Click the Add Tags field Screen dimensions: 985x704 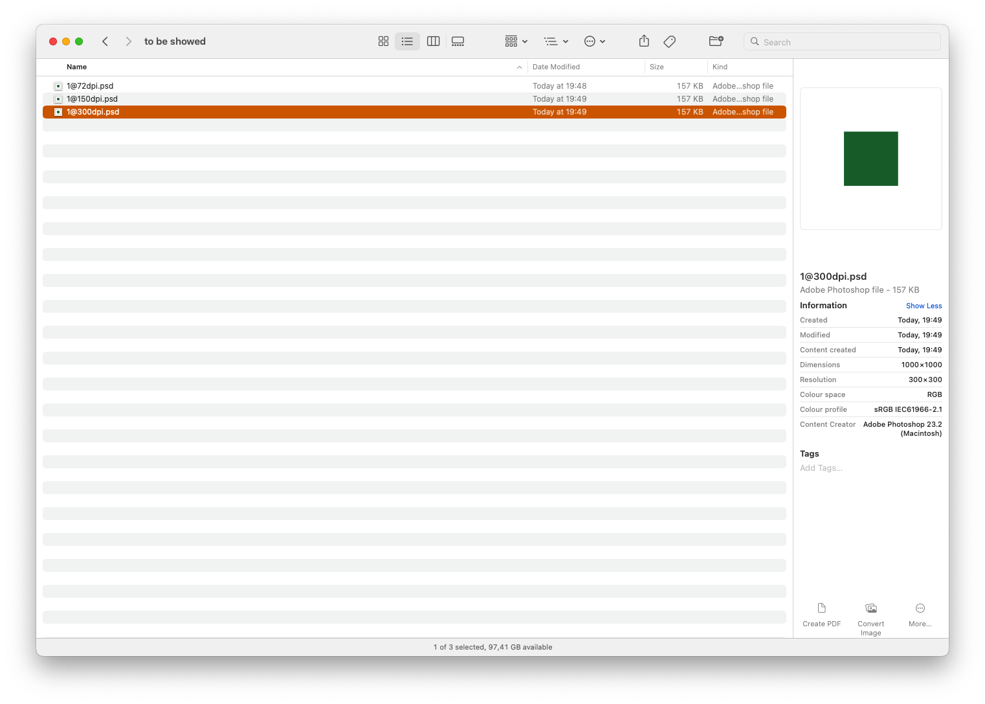coord(821,468)
